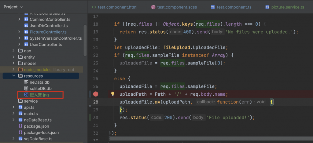This screenshot has height=143, width=313.
Task: Click the 'callback:' hint on line 28
Action: click(x=206, y=102)
